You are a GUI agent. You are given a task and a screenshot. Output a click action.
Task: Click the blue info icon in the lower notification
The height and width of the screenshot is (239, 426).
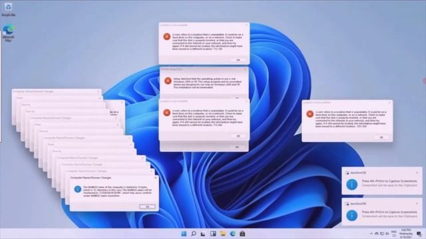[352, 215]
